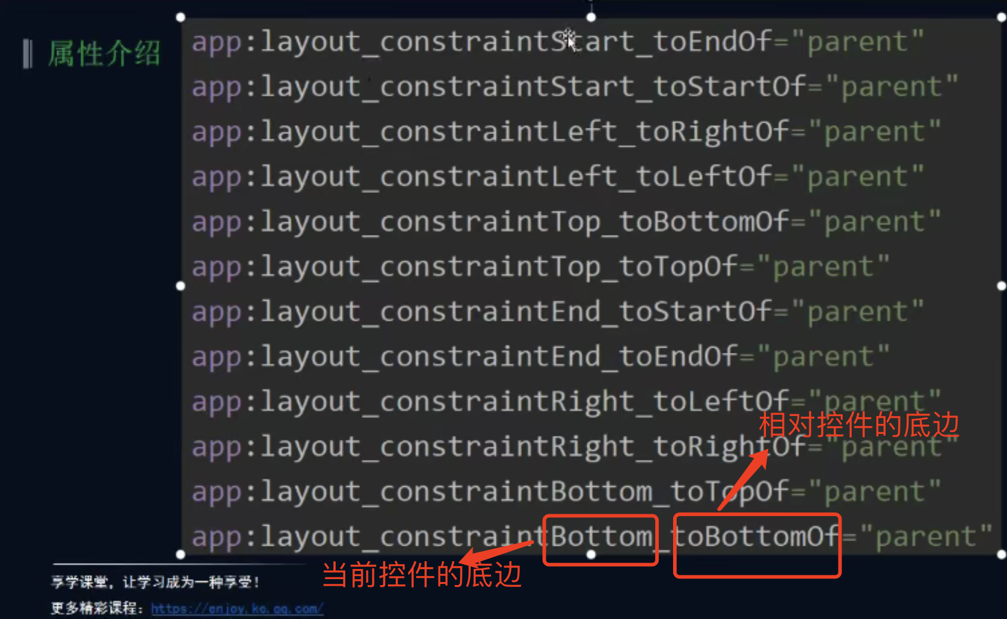Click the constraintTop_toTopOf code line

point(540,267)
